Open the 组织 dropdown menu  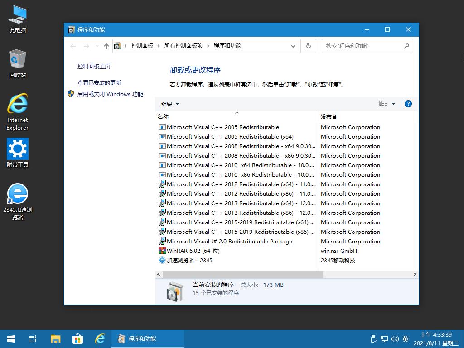coord(170,104)
